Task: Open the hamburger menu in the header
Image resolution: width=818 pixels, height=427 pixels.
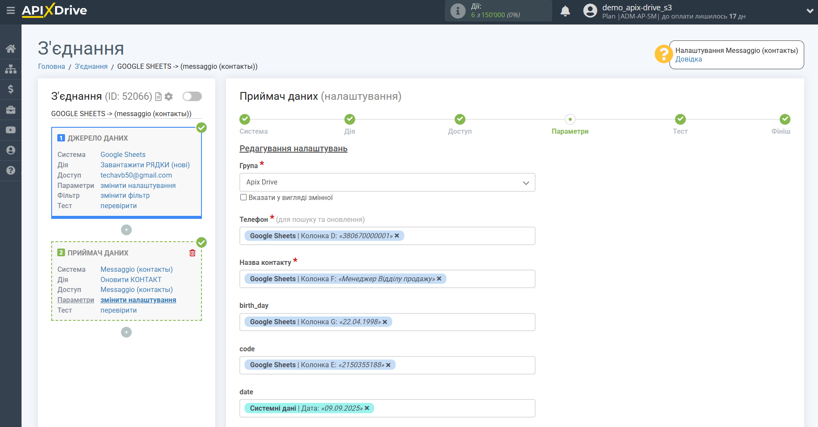Action: click(10, 10)
